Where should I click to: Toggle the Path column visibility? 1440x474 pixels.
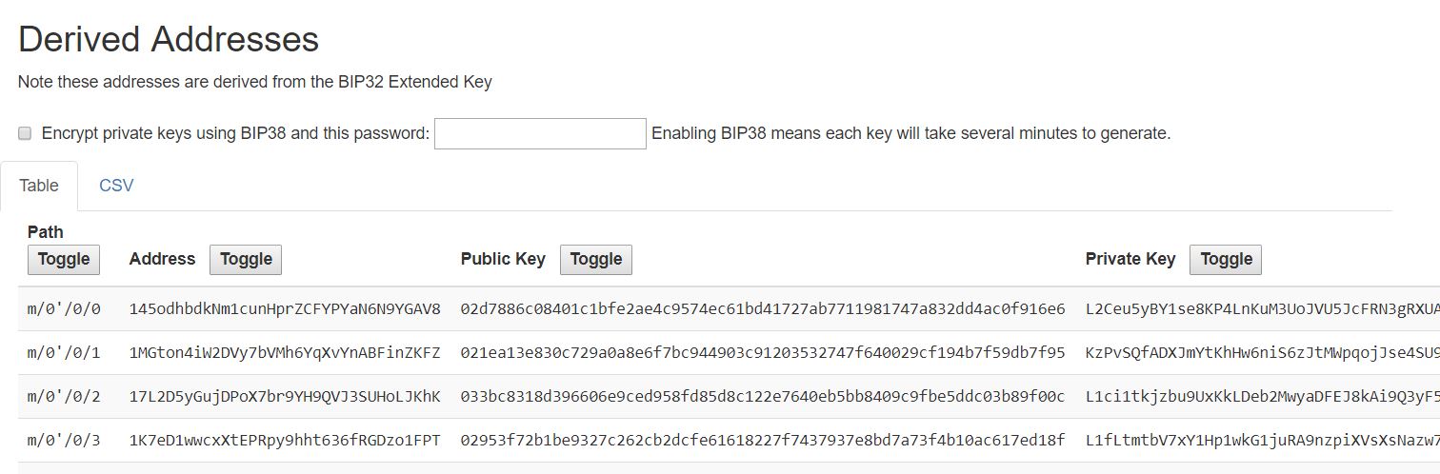[64, 259]
